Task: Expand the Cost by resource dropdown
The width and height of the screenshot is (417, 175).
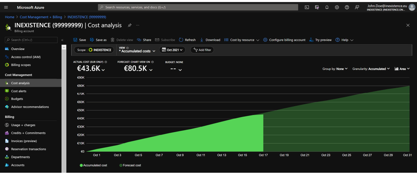Action: (x=242, y=40)
